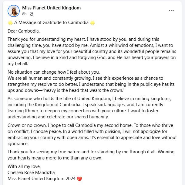
Task: Click the 'A Message of Gratitude to Cambodia' heading
Action: 51,23
